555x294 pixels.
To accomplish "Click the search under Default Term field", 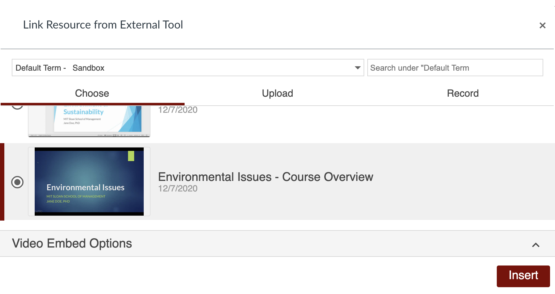I will coord(455,68).
